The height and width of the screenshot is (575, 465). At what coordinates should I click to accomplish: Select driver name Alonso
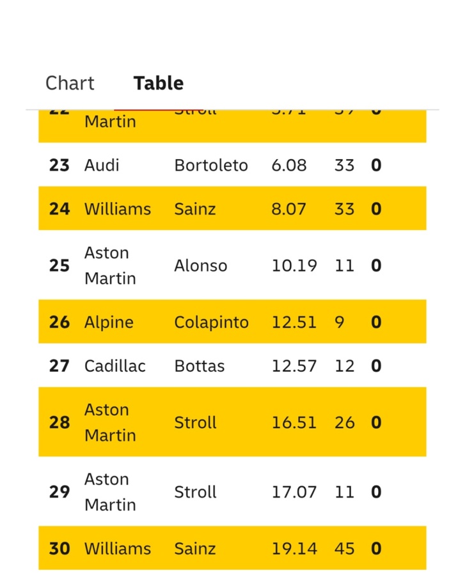(201, 266)
